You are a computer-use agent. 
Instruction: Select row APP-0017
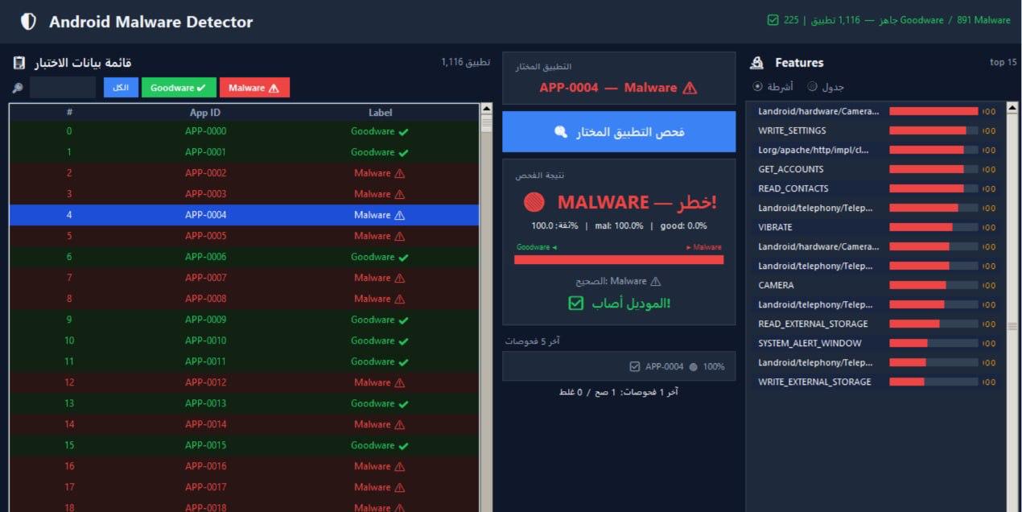click(x=244, y=487)
